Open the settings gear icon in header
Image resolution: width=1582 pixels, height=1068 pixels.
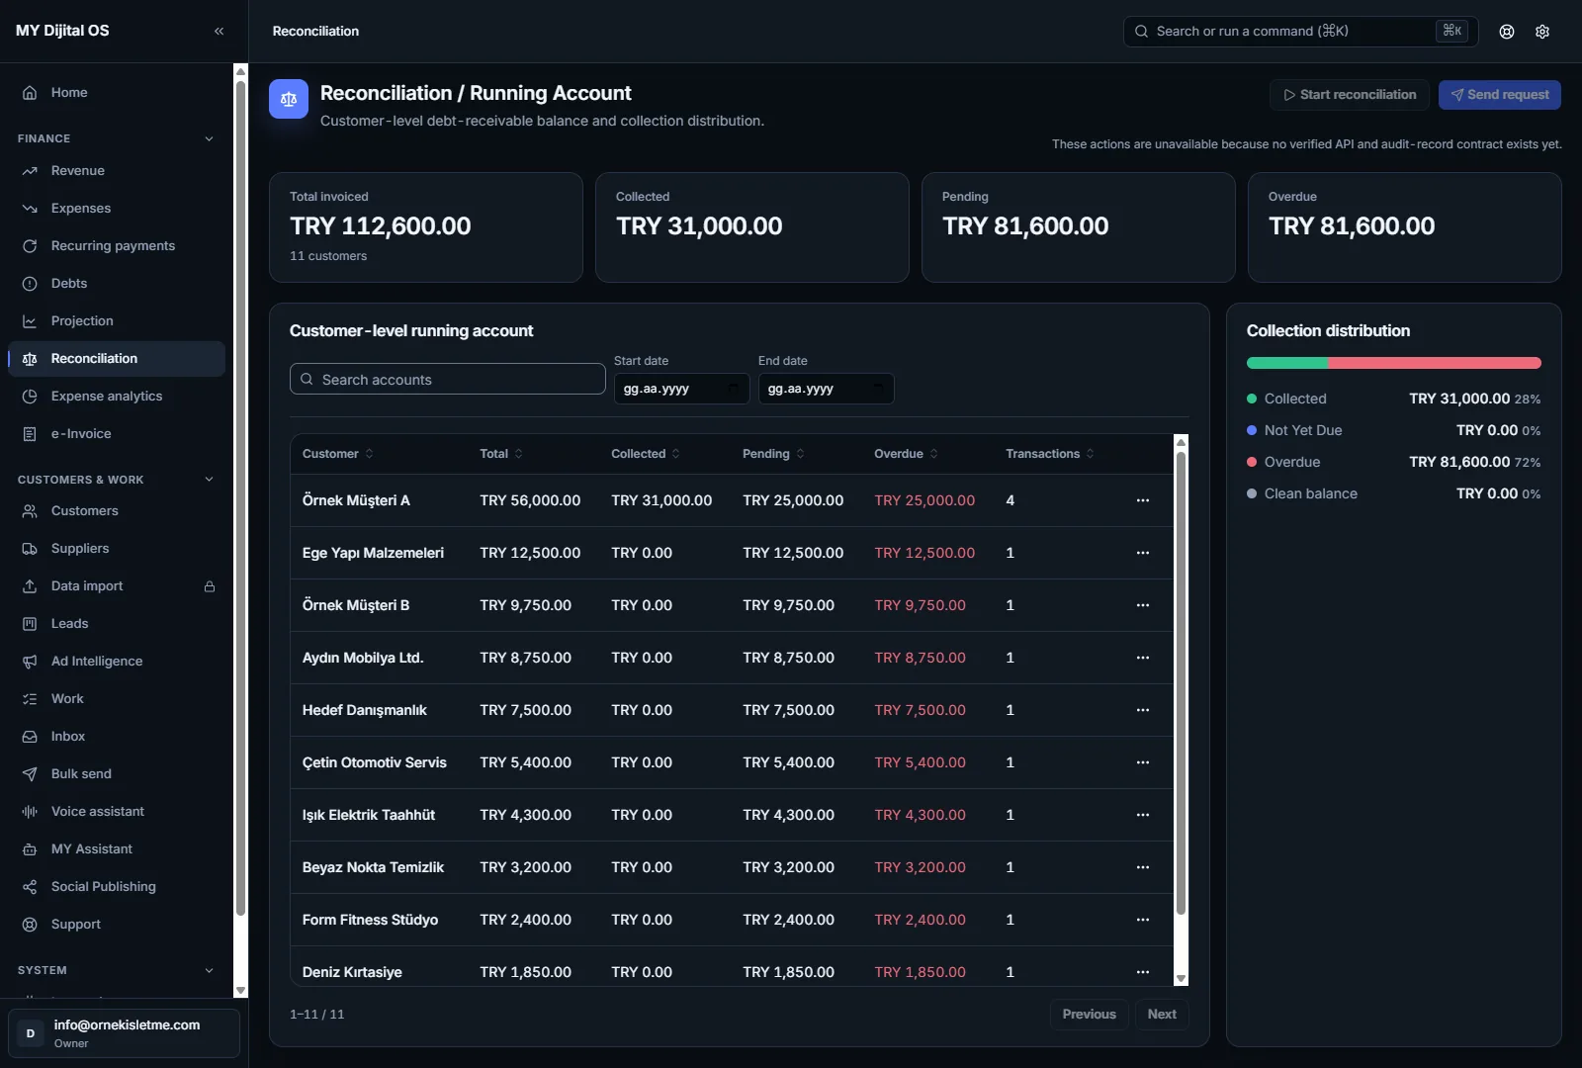(1542, 32)
